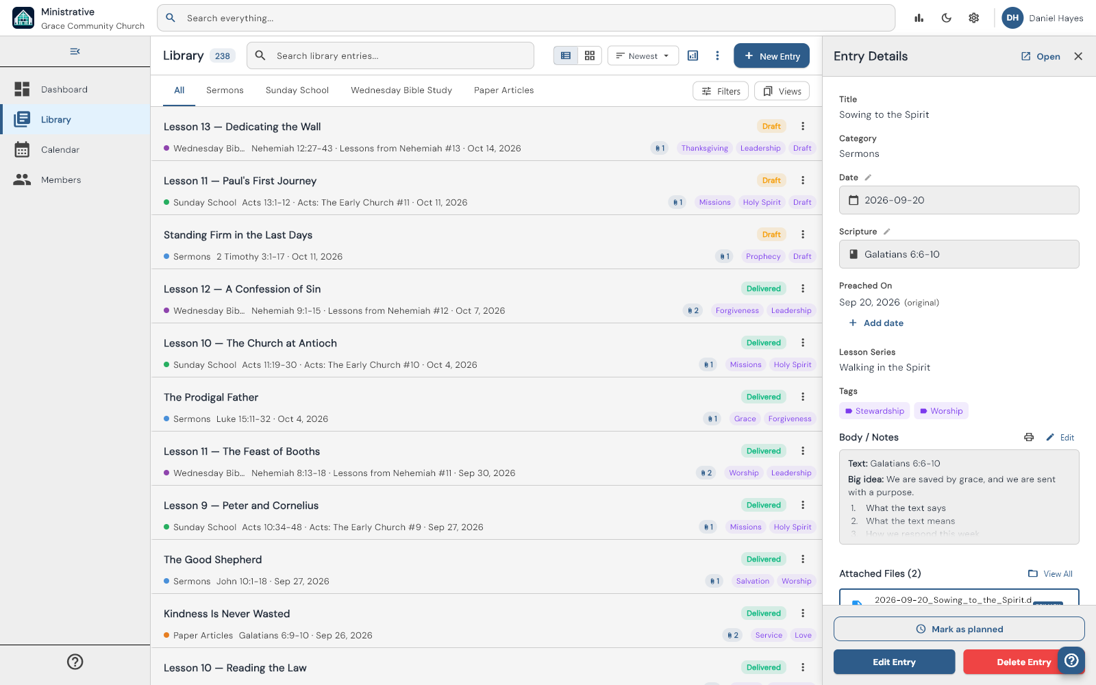Collapse the sidebar menu icon
The image size is (1096, 685).
75,51
